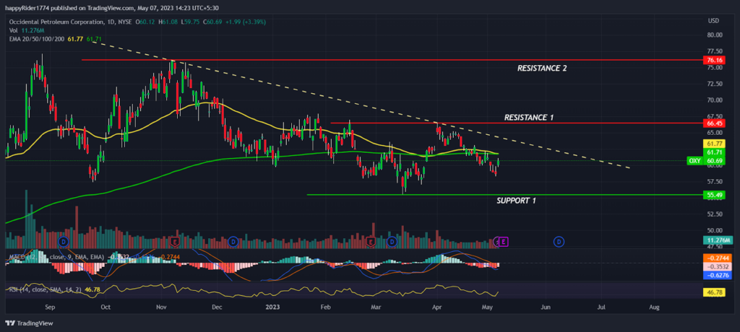
Task: Click the RESISTANCE 1 text label
Action: [x=528, y=117]
